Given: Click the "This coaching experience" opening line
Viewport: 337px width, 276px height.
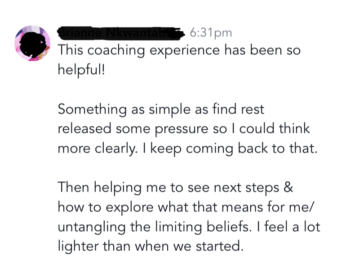Looking at the screenshot, I should 179,51.
